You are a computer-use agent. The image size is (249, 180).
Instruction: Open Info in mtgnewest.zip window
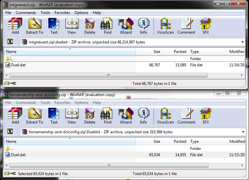click(x=143, y=26)
